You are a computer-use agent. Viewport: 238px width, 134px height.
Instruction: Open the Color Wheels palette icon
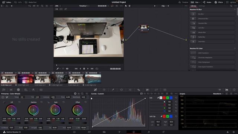pos(18,90)
